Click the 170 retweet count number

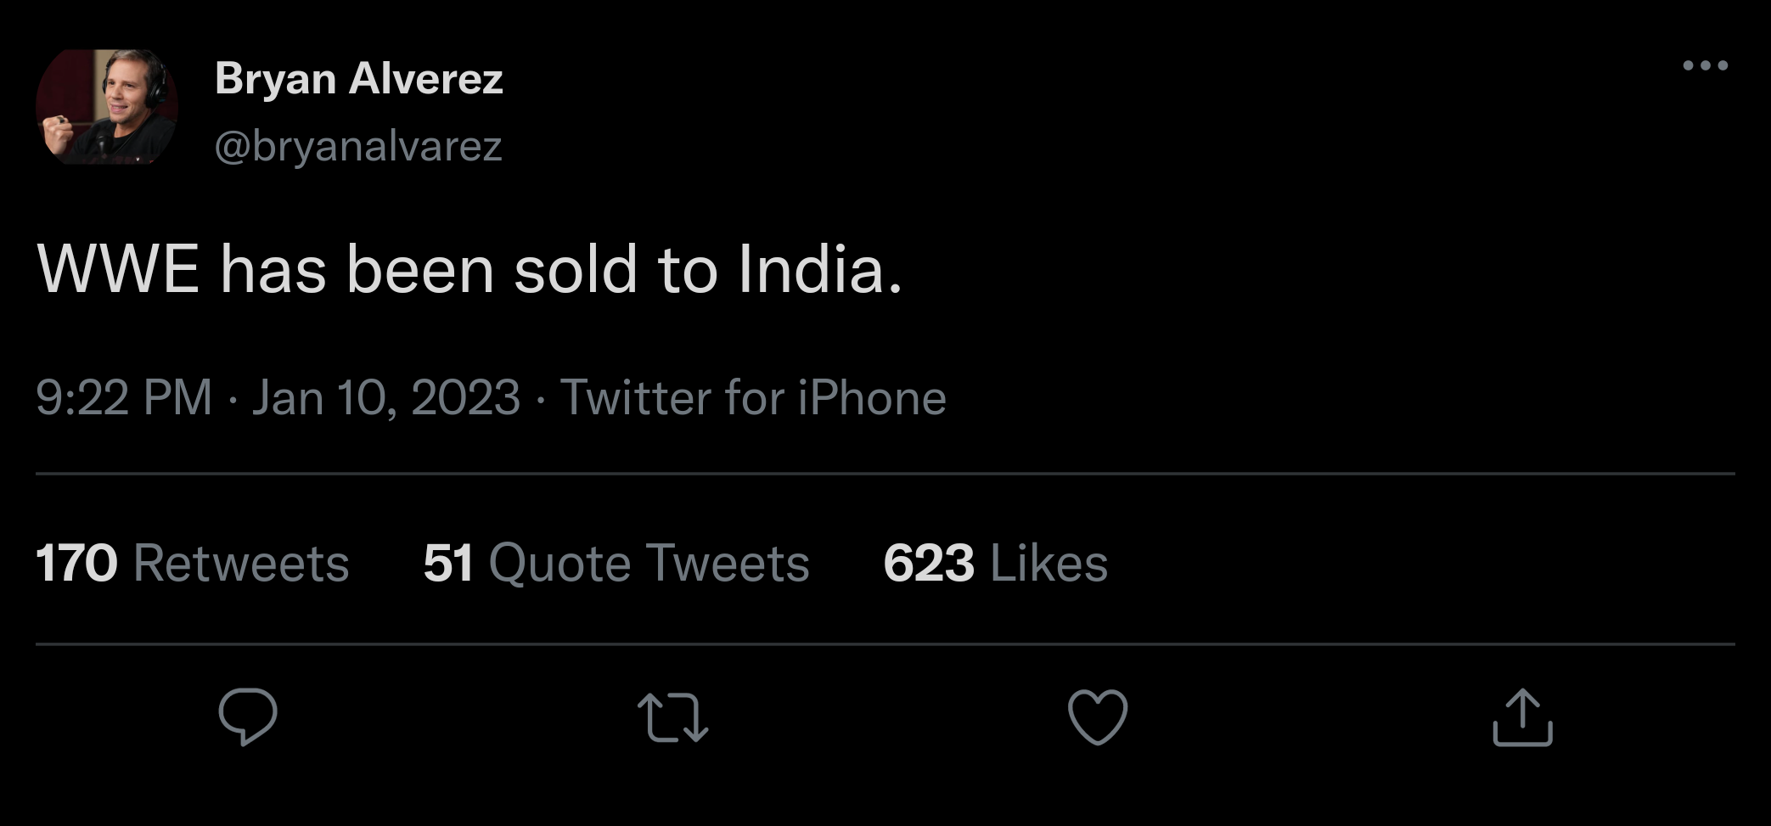click(x=76, y=563)
